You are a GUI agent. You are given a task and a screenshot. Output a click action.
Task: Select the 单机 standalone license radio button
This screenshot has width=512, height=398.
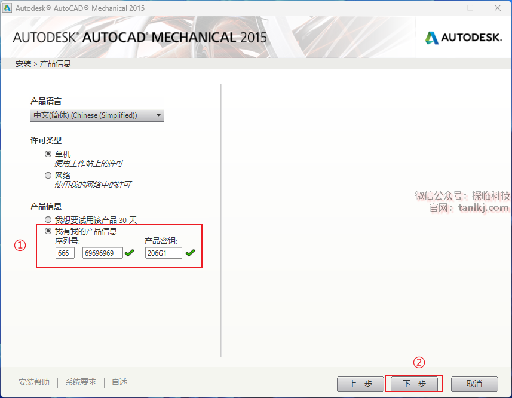click(48, 154)
